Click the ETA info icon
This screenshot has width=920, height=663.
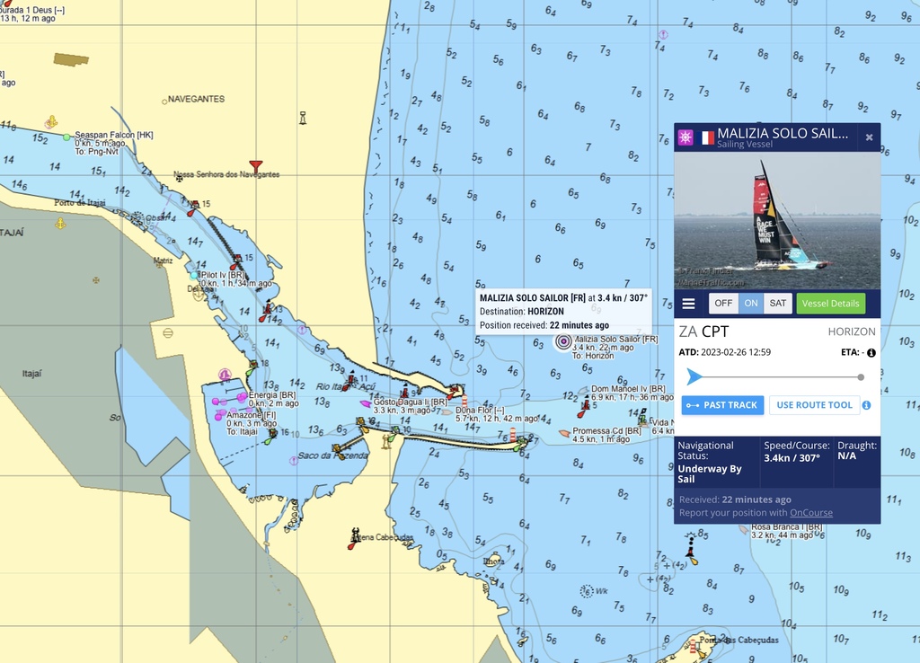click(x=871, y=353)
